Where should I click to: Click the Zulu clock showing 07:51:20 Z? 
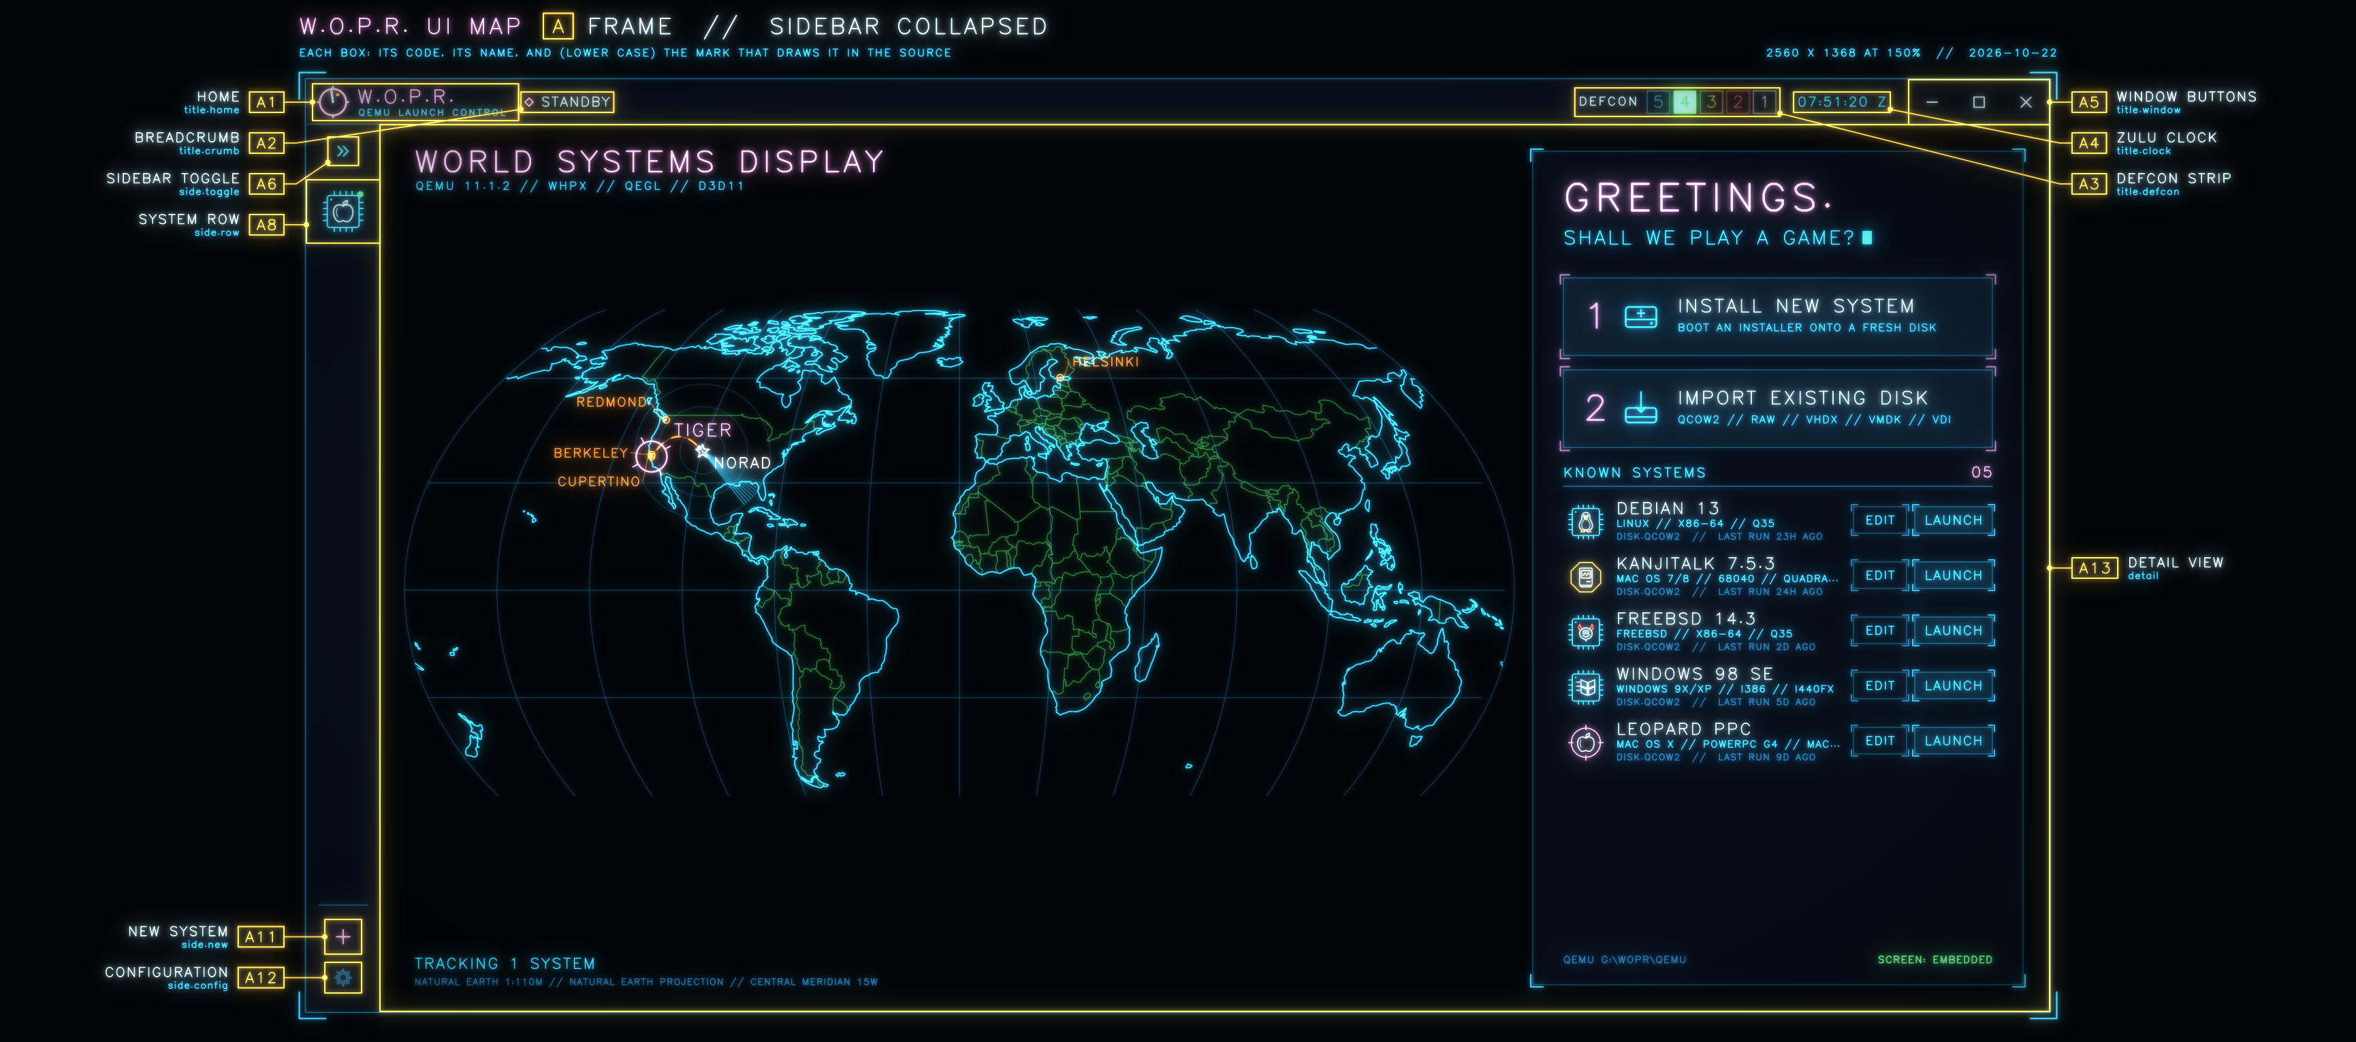(1842, 101)
